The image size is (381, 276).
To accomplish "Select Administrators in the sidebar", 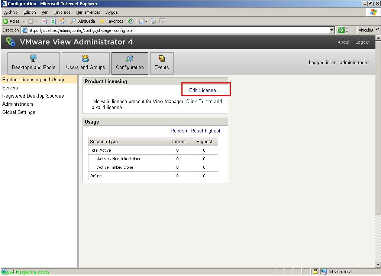I will coord(18,104).
